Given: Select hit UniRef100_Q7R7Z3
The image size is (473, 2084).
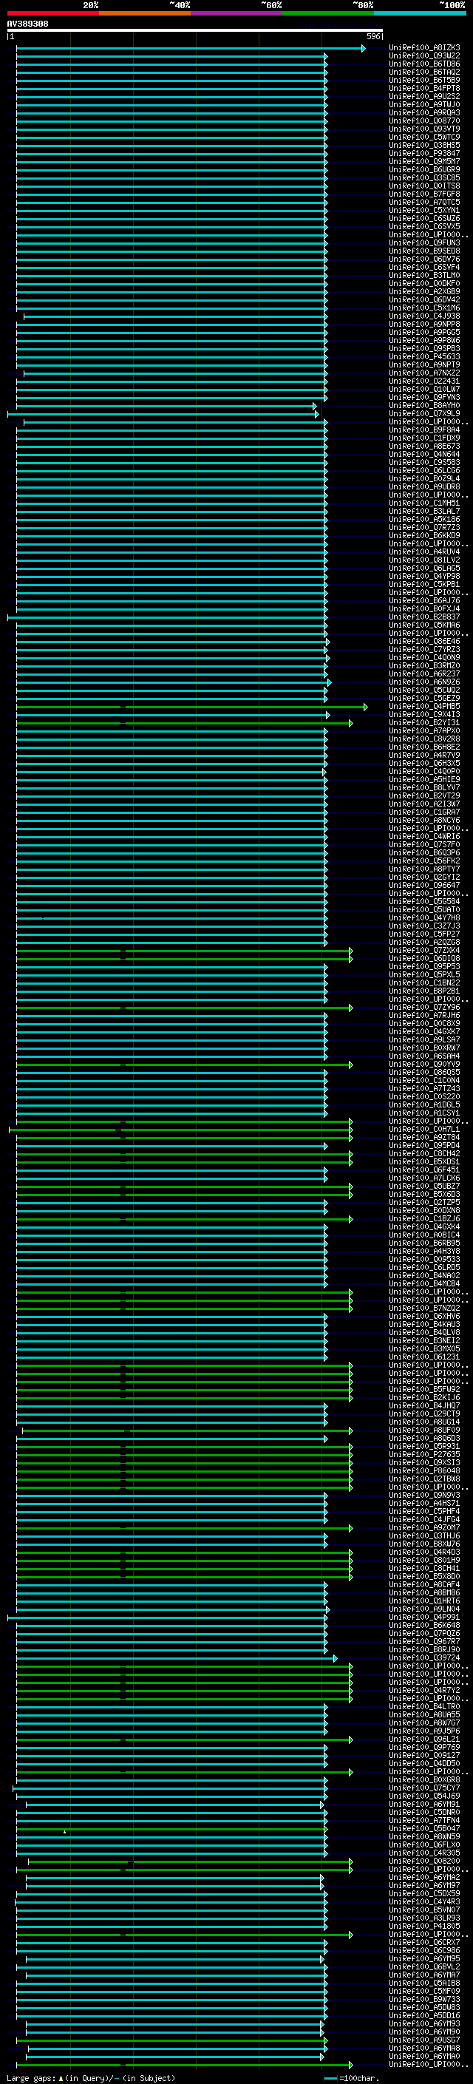Looking at the screenshot, I should click(424, 528).
